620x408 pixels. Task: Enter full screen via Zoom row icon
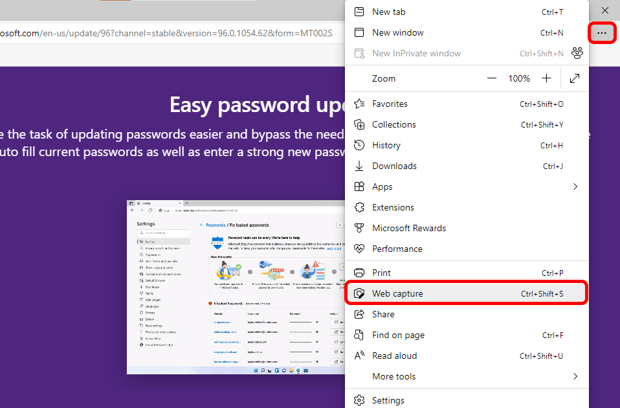click(575, 78)
